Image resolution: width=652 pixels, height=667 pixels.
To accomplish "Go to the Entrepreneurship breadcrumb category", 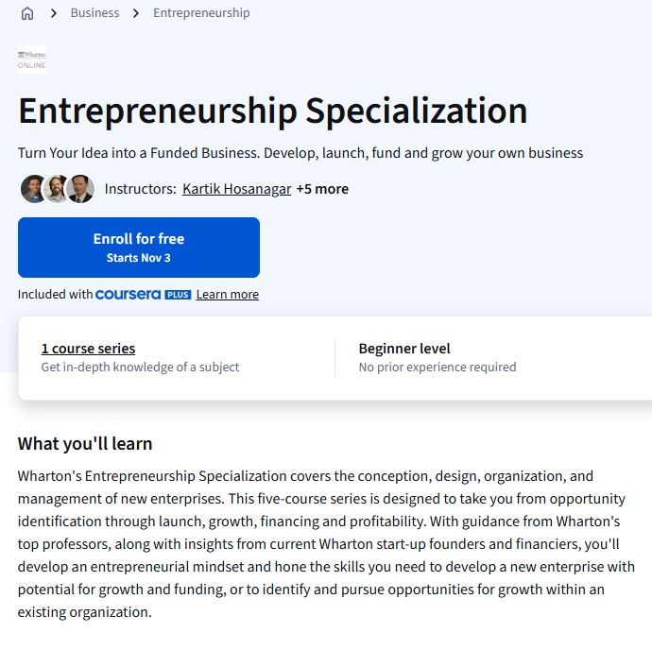I will click(201, 13).
